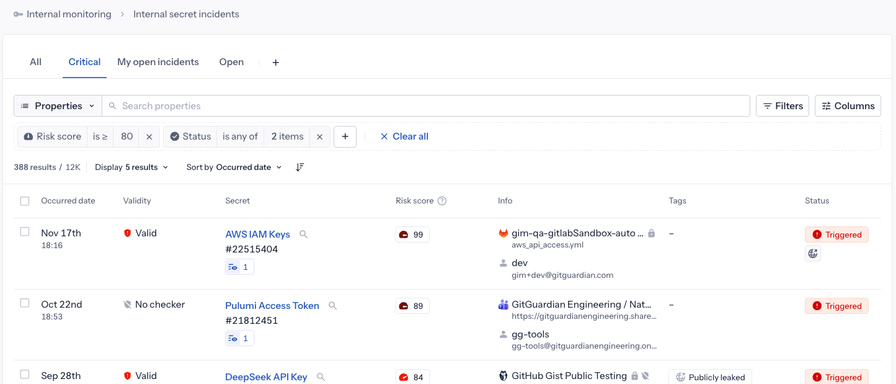896x384 pixels.
Task: Click the Publicly leaked tag
Action: [710, 377]
